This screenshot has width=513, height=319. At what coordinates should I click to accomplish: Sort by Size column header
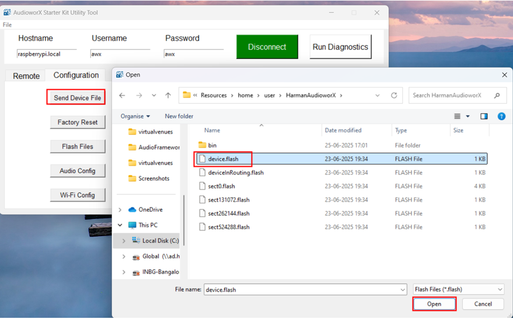(458, 131)
